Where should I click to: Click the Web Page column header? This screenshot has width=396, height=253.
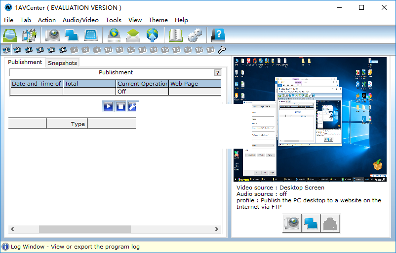click(195, 84)
